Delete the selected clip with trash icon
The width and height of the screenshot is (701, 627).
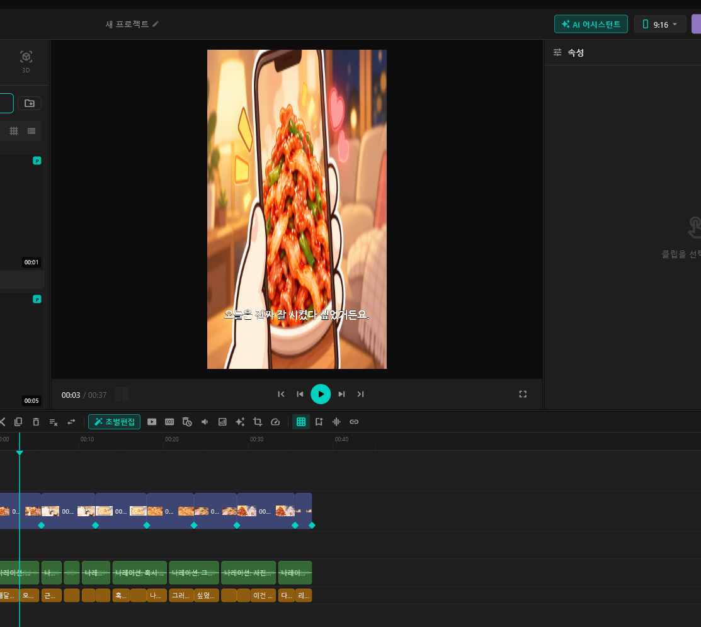tap(36, 422)
